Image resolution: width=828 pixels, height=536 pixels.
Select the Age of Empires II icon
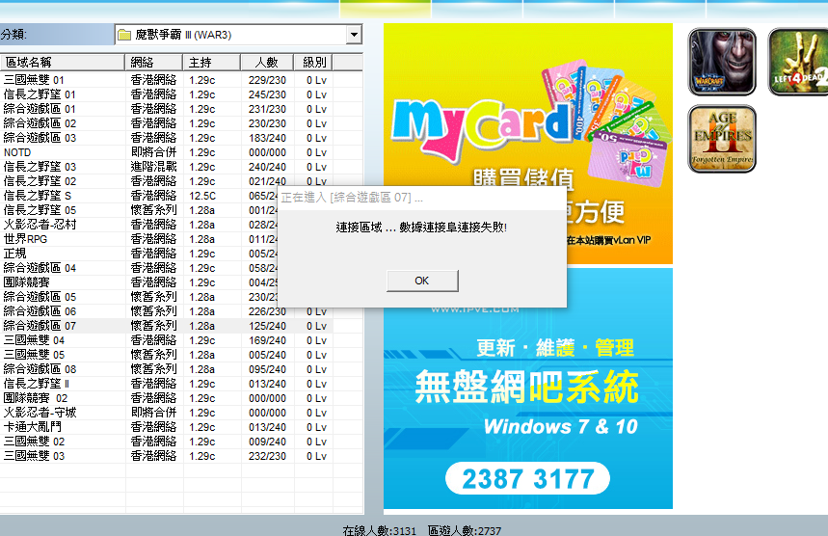click(722, 138)
